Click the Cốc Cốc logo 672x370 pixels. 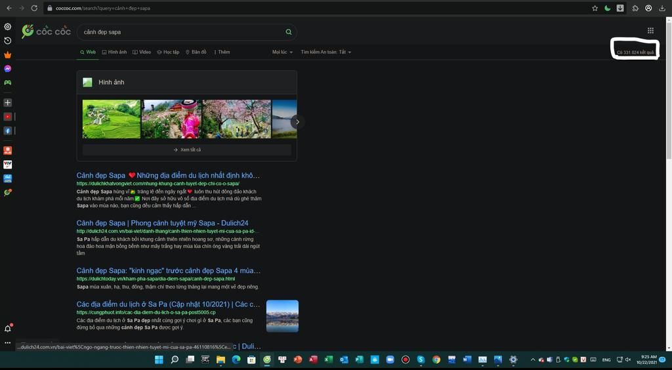point(47,31)
